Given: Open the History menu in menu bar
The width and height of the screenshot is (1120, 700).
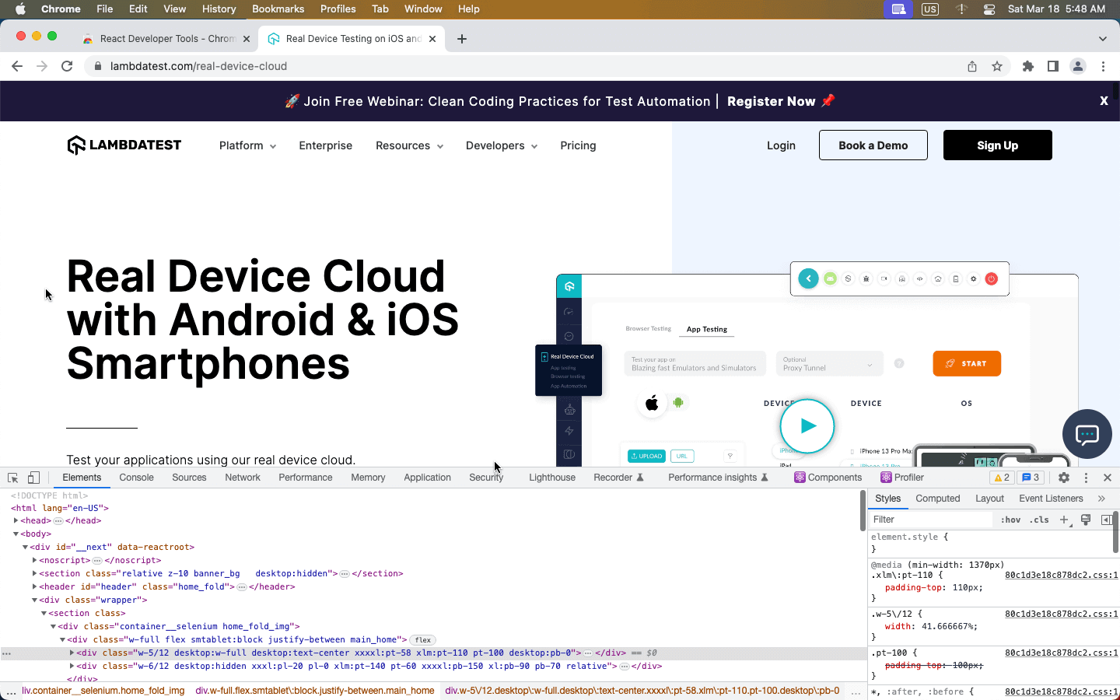Looking at the screenshot, I should click(x=219, y=9).
